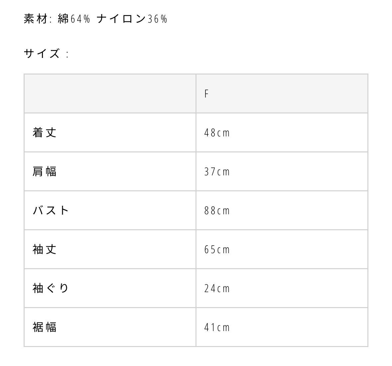Select the 肩幅 row label

point(45,171)
